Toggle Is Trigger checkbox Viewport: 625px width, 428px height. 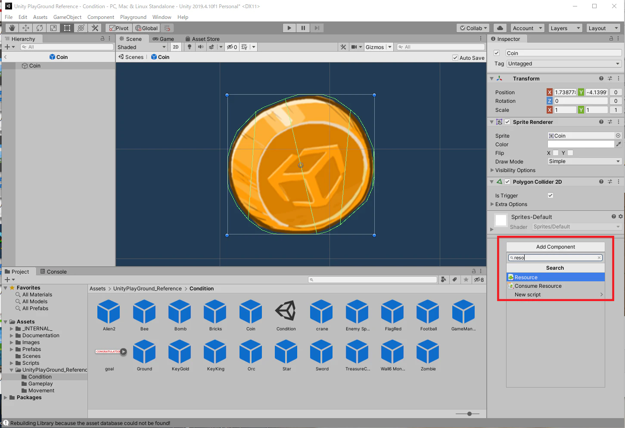click(x=550, y=195)
